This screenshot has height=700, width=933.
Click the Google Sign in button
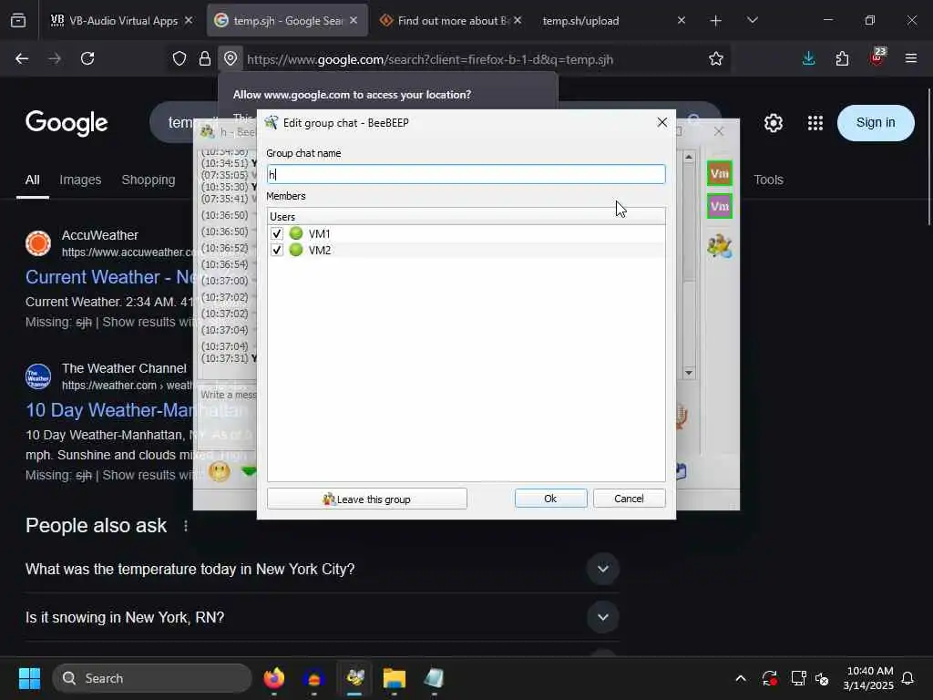tap(876, 123)
